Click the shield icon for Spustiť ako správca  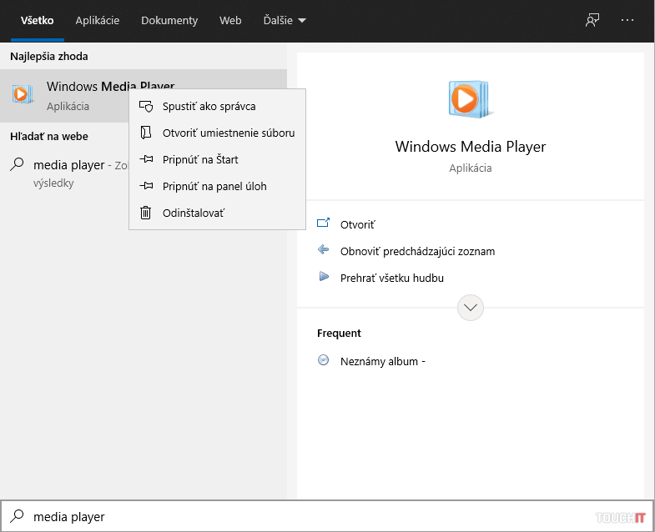[x=147, y=106]
